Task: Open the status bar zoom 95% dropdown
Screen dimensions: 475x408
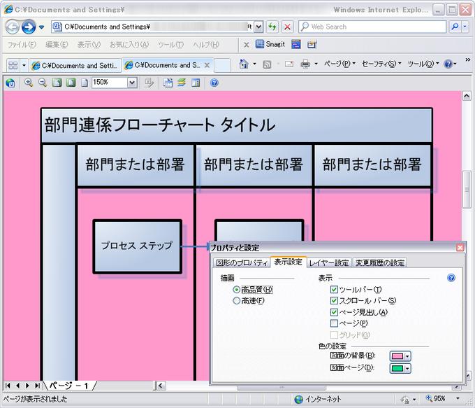Action: click(458, 399)
